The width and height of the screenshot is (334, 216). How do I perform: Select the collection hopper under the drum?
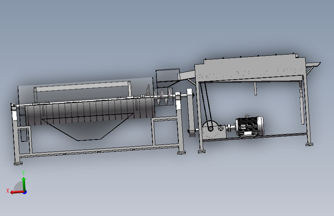(x=87, y=128)
